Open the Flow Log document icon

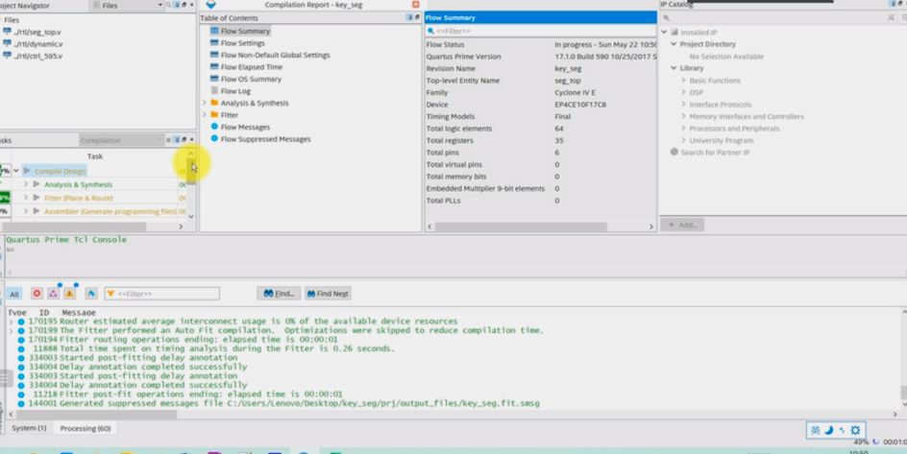[214, 91]
